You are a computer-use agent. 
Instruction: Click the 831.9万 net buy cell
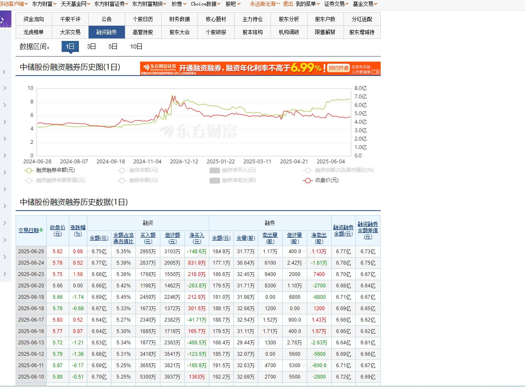click(x=197, y=263)
